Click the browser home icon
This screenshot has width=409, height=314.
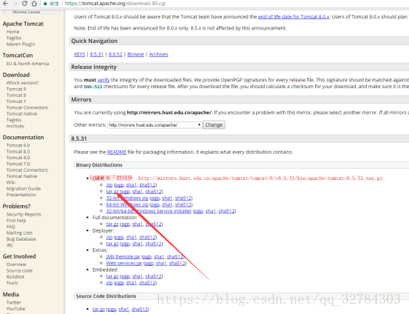[34, 4]
